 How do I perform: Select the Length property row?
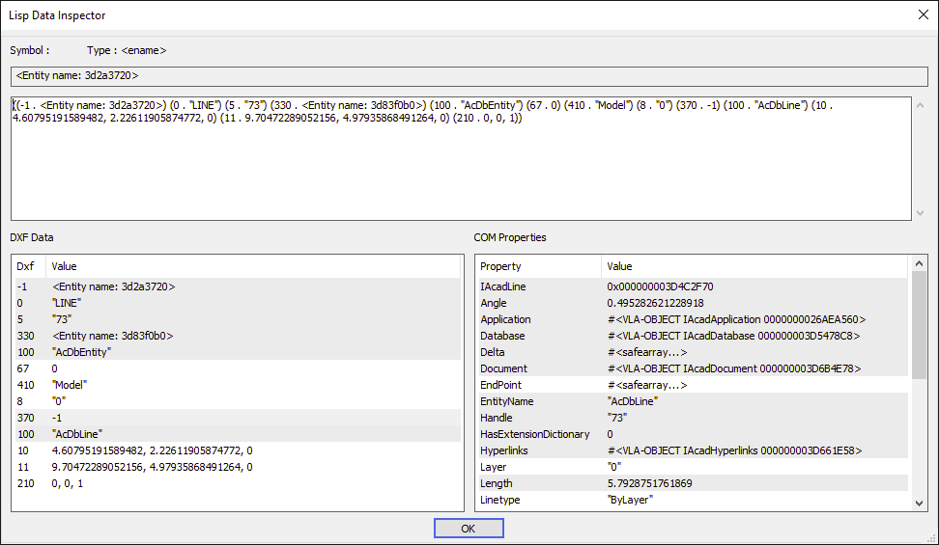pos(693,482)
